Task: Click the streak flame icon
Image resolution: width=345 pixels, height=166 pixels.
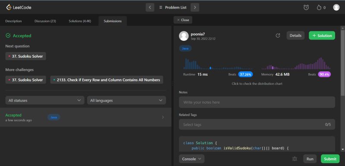Action: coord(319,8)
